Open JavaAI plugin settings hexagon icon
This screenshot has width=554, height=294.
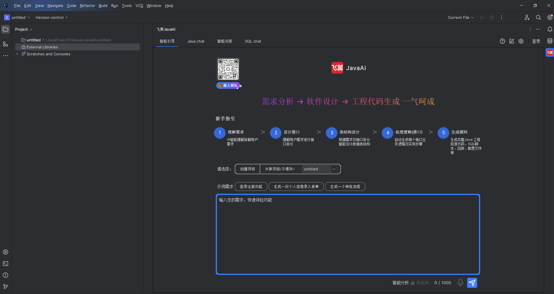click(x=521, y=41)
